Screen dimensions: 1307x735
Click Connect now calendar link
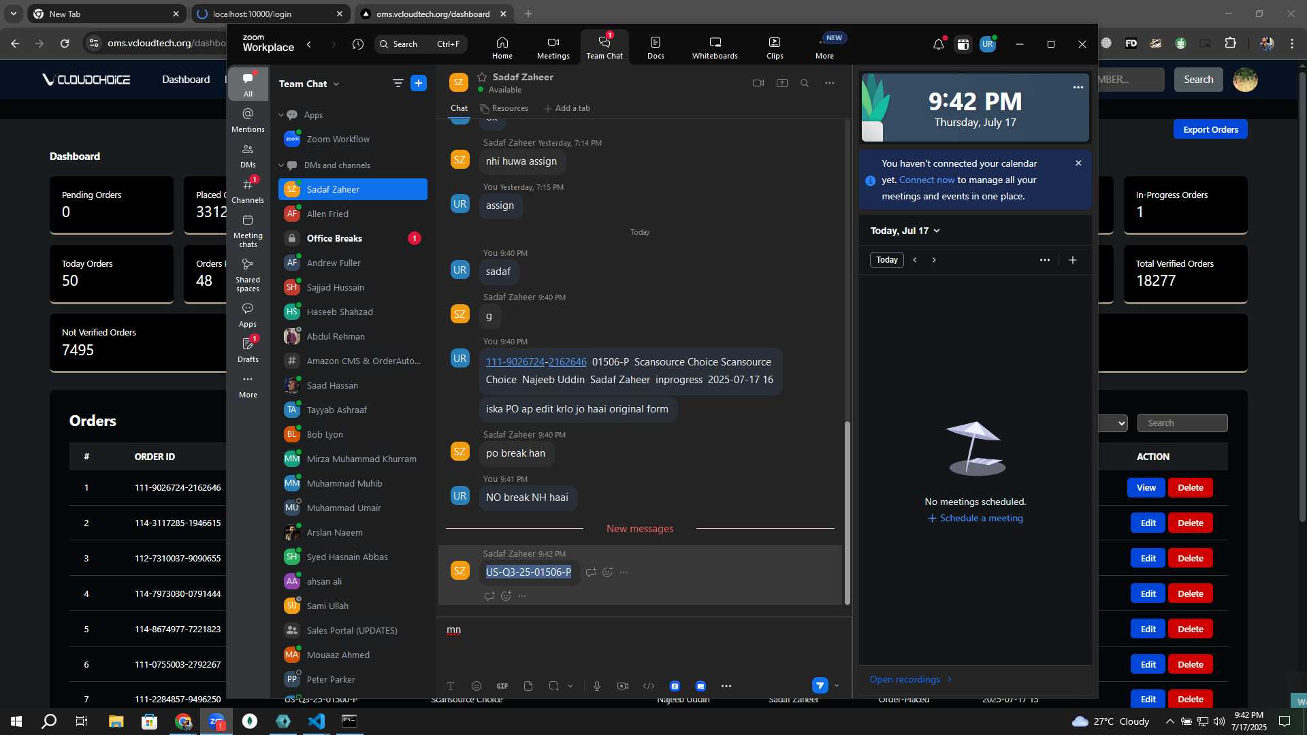926,180
